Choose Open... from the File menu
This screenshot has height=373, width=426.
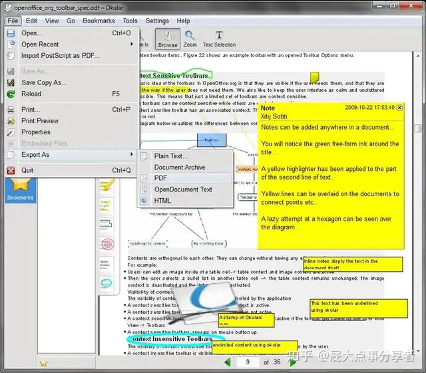pos(72,33)
